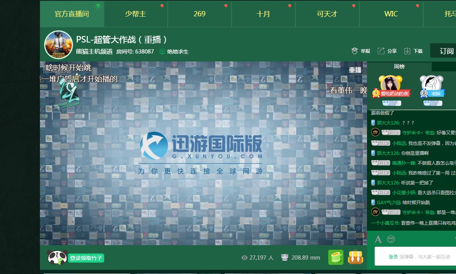Image resolution: width=456 pixels, height=274 pixels.
Task: Click the panda mascot icon
Action: tap(57, 257)
